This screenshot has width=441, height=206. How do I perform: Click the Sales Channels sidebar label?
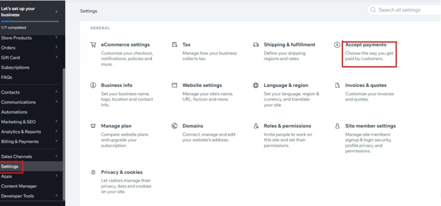[17, 156]
